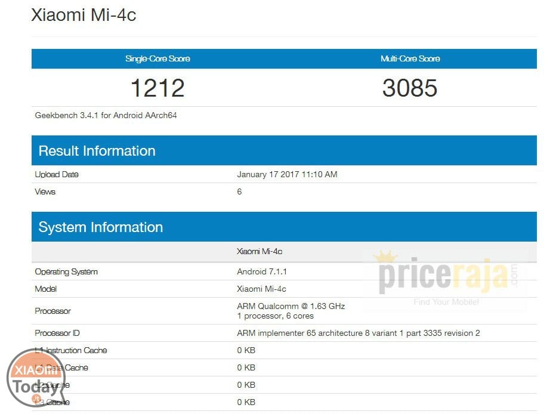
Task: Click the Operating System label
Action: (x=66, y=272)
